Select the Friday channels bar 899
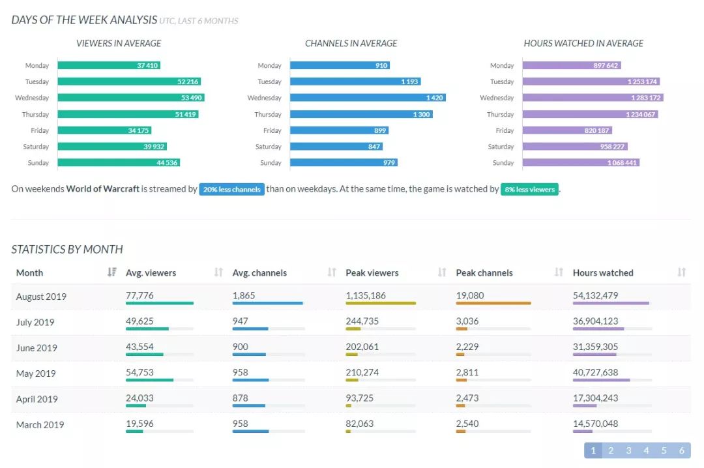704x468 pixels. (x=340, y=130)
